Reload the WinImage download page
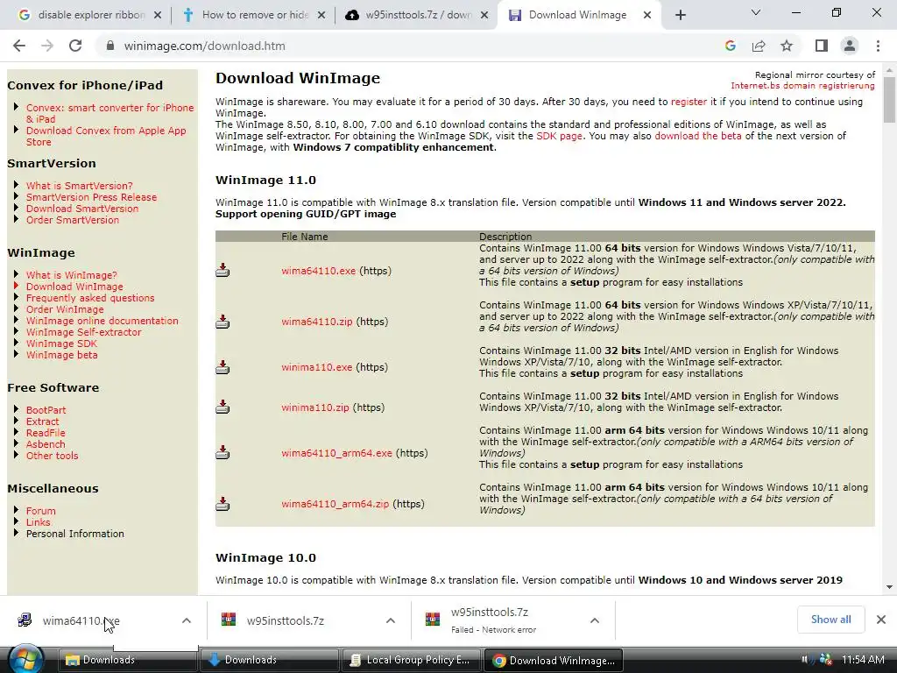 tap(75, 46)
